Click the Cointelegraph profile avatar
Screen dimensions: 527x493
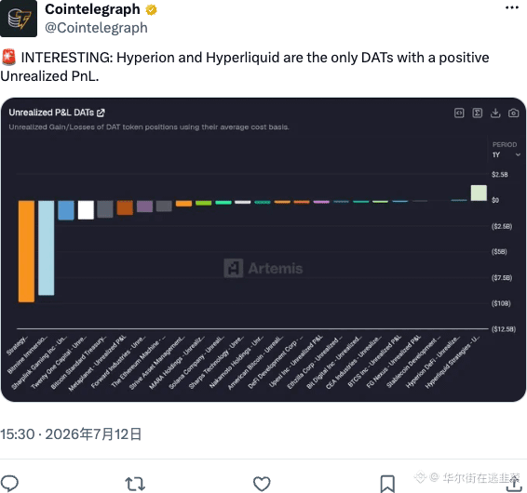pos(19,18)
